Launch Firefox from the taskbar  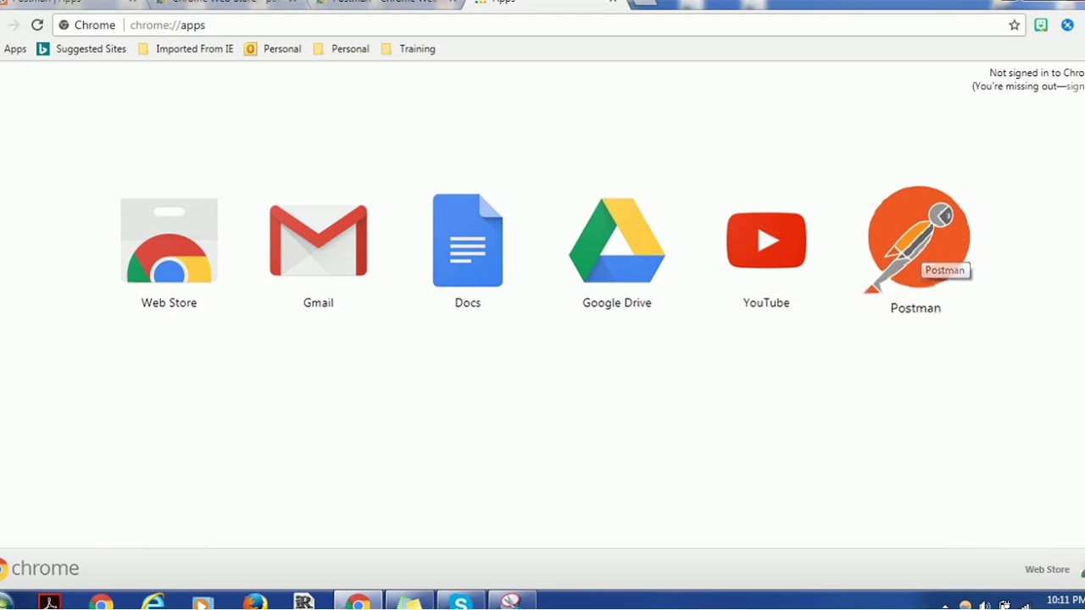[254, 602]
